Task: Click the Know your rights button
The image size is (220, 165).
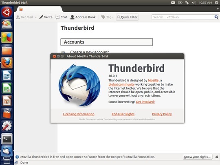Action: pos(198,157)
